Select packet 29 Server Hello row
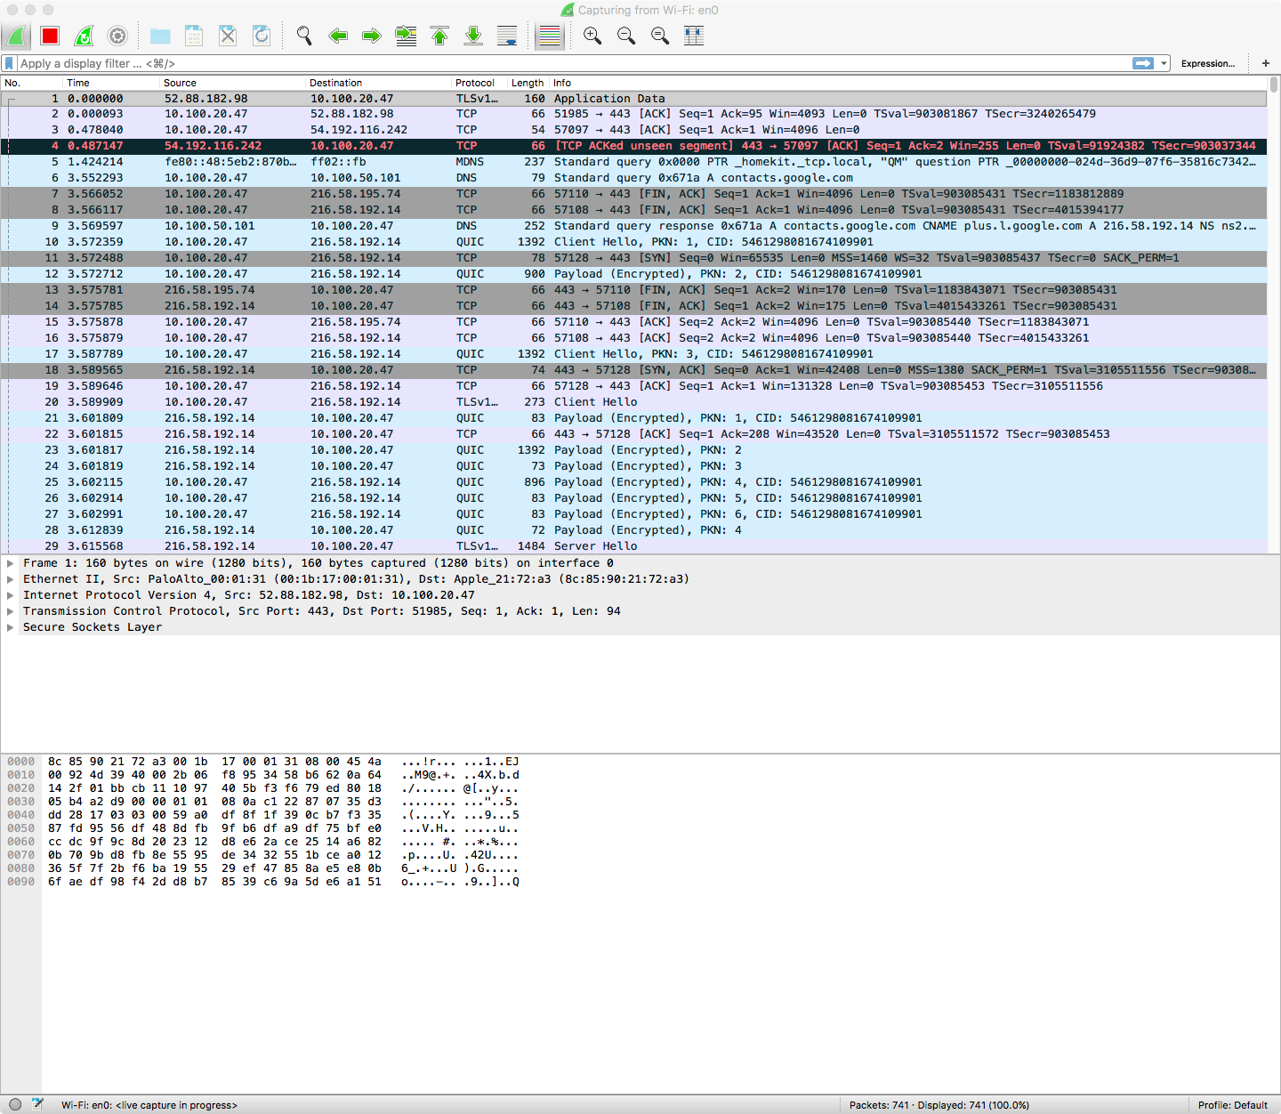The height and width of the screenshot is (1114, 1281). coord(633,546)
